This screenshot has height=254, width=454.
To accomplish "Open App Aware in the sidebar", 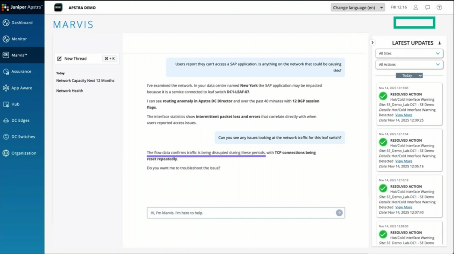I will [22, 88].
